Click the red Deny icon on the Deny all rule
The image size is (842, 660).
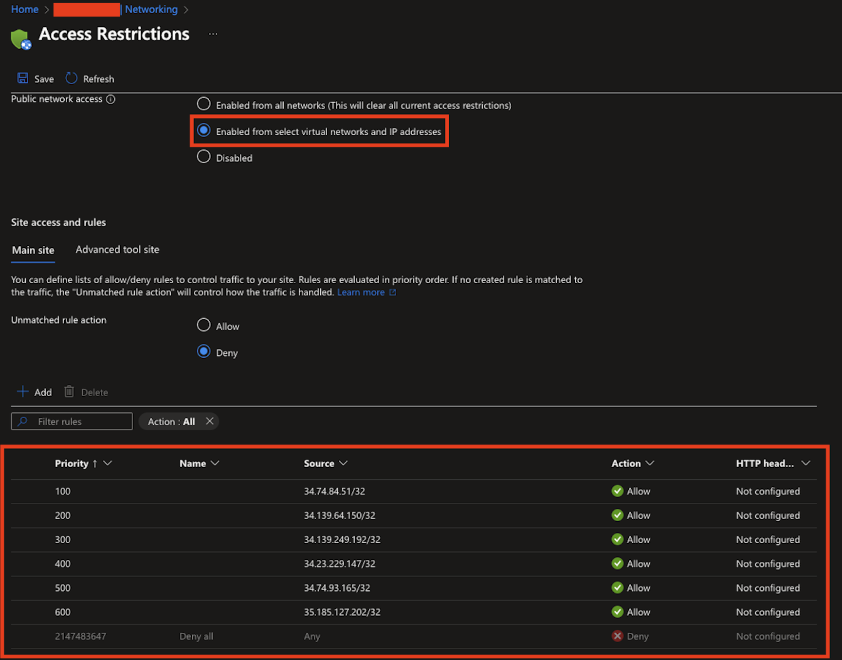(x=617, y=636)
